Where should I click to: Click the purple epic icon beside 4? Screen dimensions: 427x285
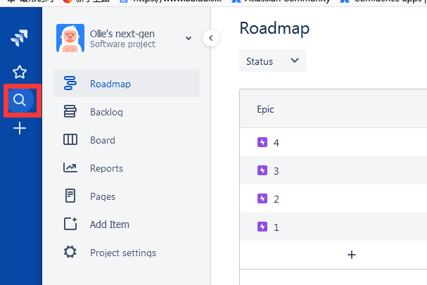[262, 142]
